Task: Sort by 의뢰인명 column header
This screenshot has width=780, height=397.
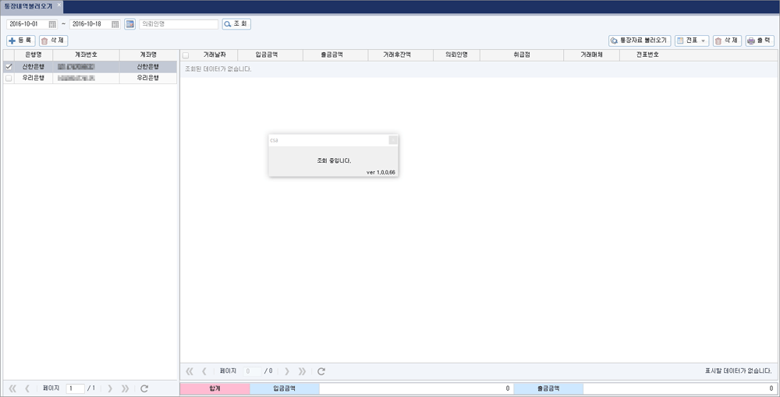Action: coord(456,55)
